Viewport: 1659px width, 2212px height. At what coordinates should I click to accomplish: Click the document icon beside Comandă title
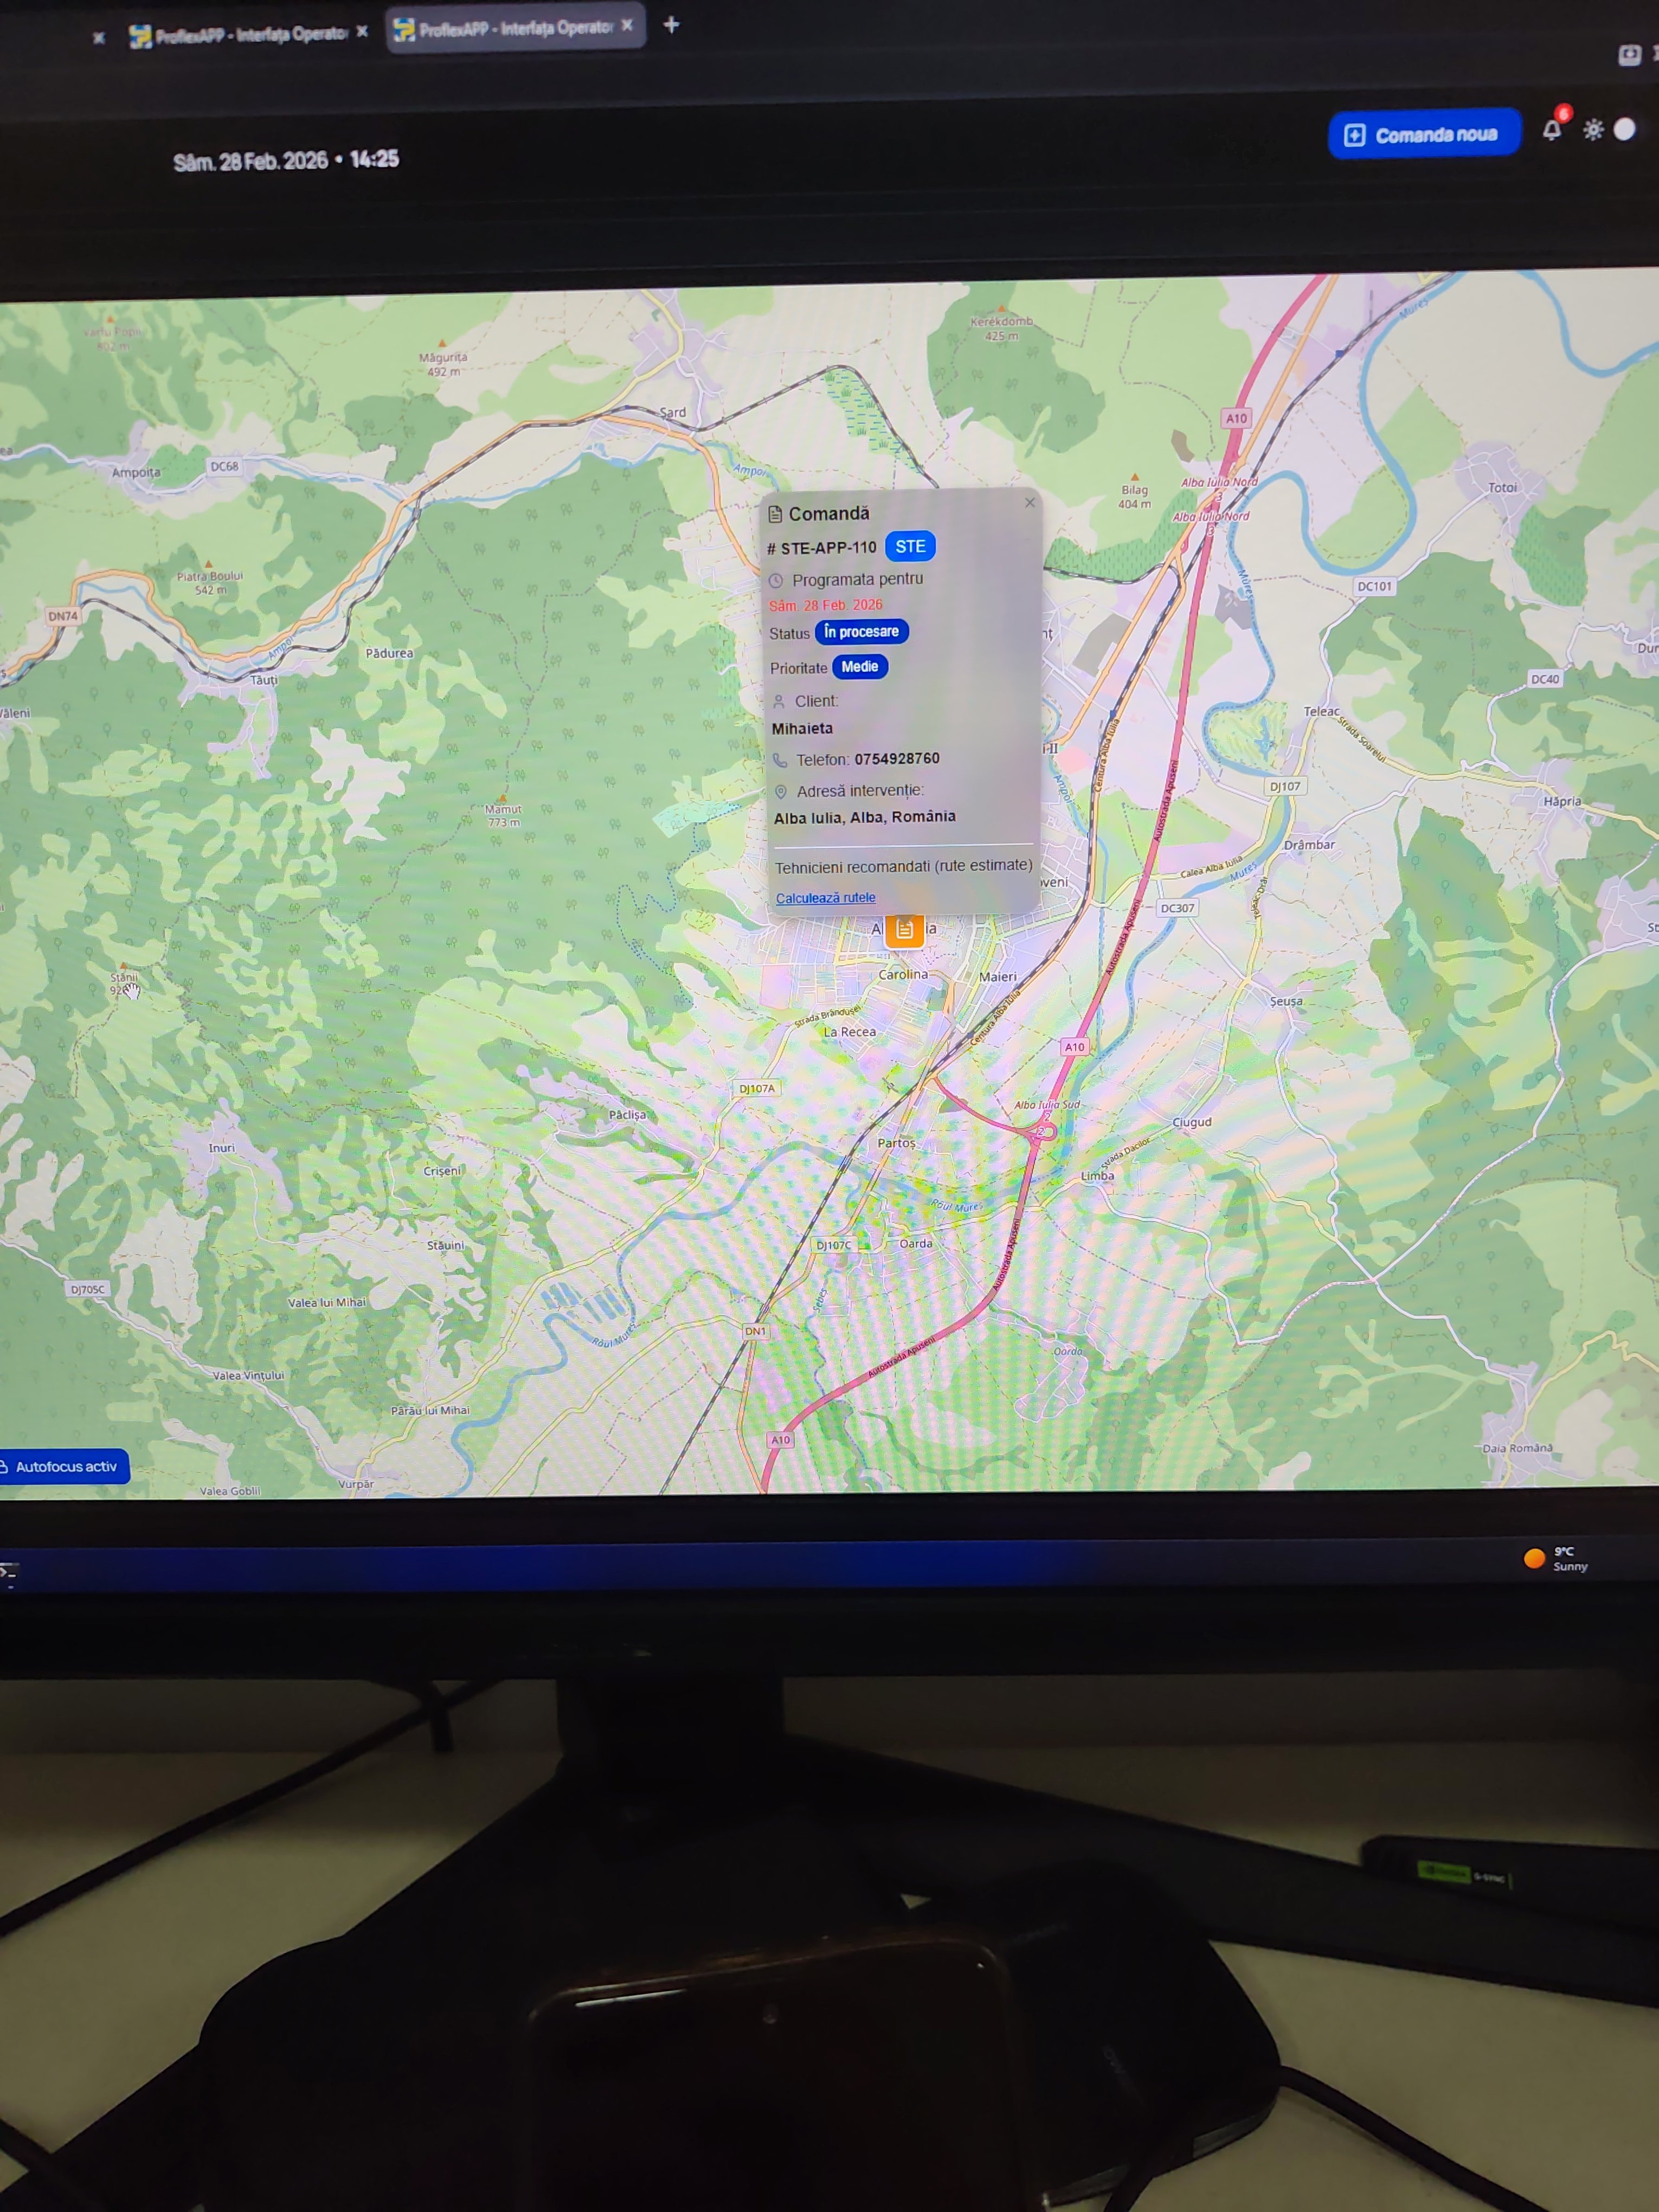click(x=775, y=514)
